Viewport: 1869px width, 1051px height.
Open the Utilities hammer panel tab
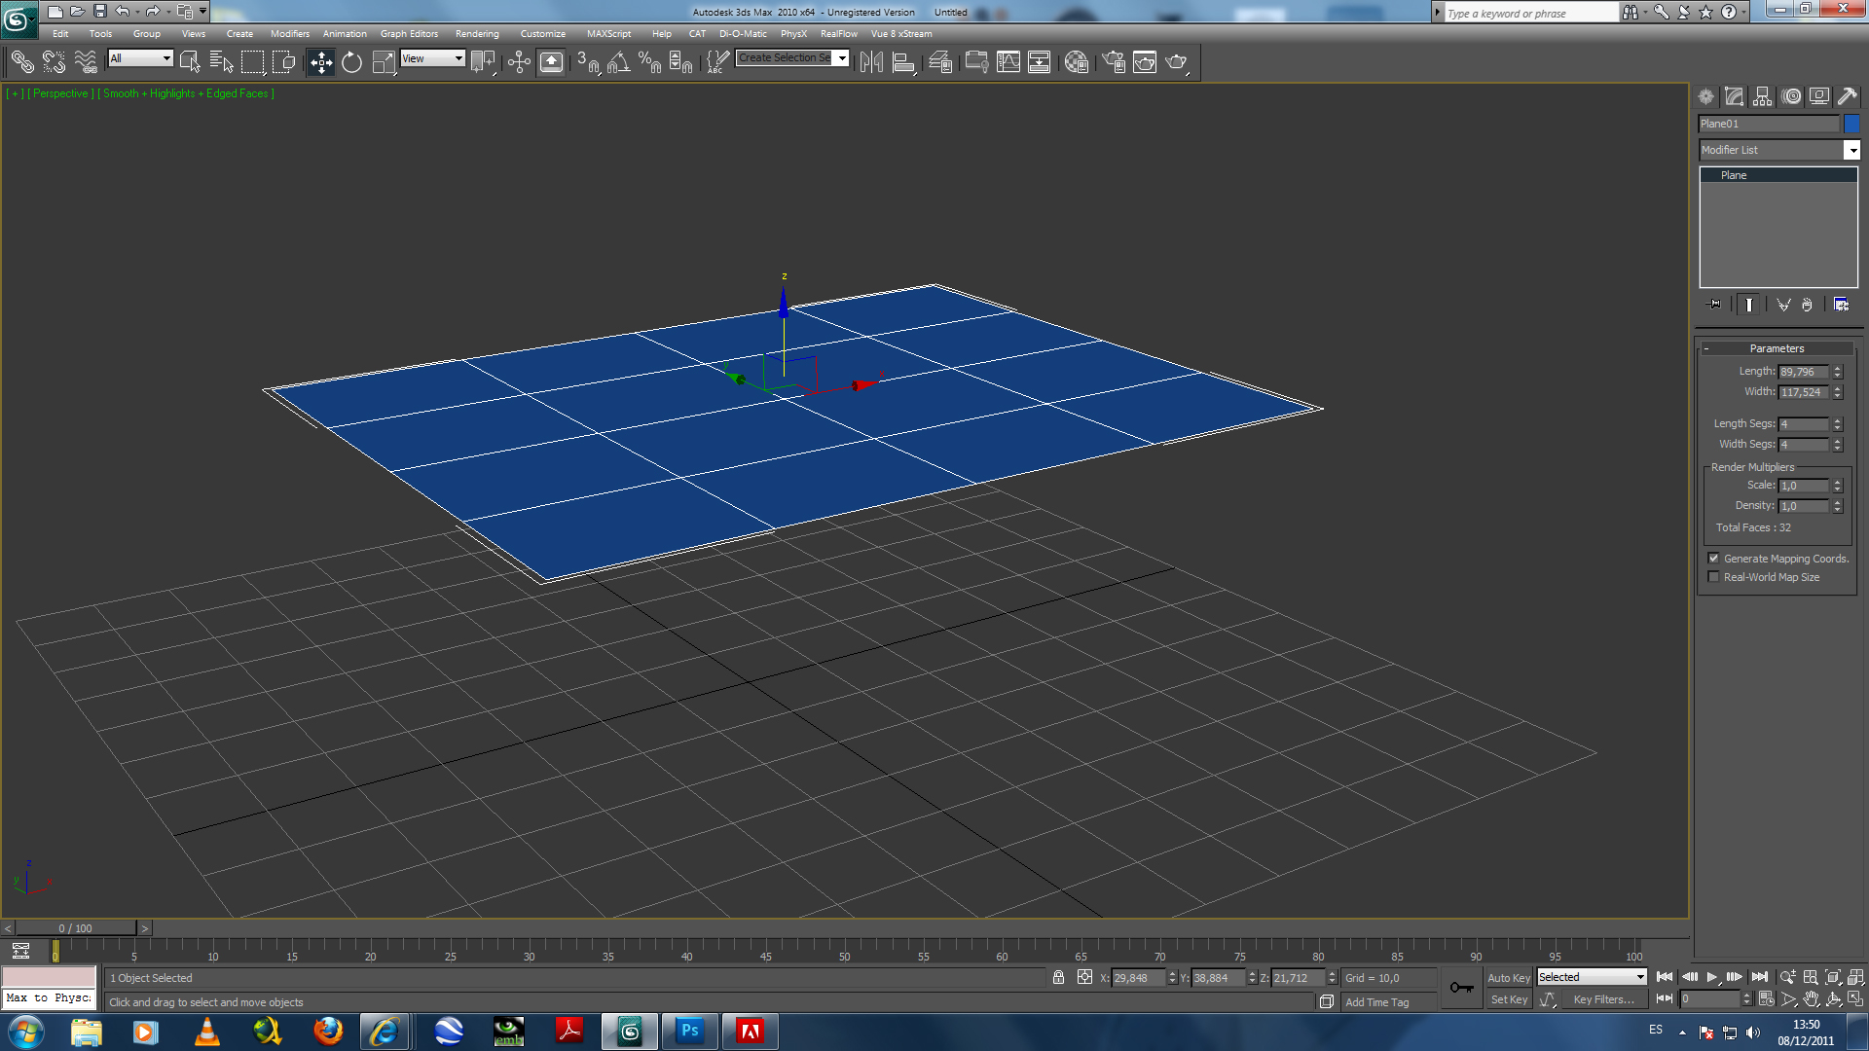pyautogui.click(x=1847, y=96)
